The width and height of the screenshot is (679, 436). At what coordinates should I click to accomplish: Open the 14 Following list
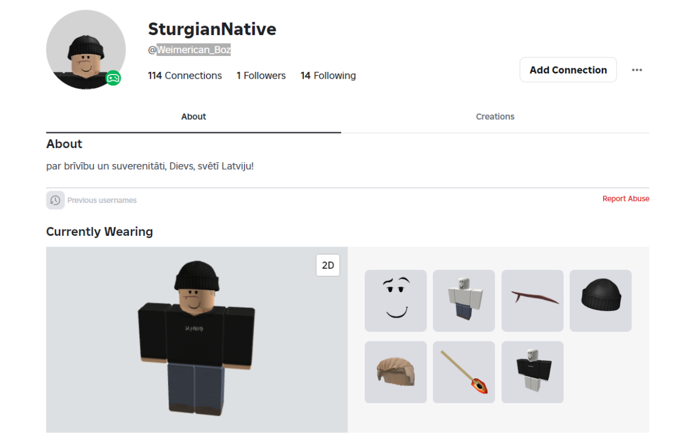click(x=328, y=76)
